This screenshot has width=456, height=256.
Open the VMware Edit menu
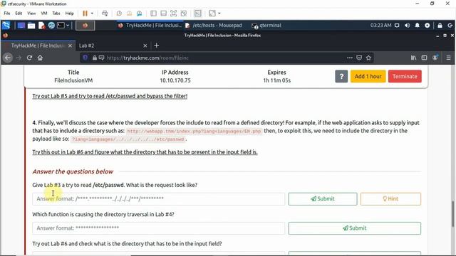(x=19, y=14)
